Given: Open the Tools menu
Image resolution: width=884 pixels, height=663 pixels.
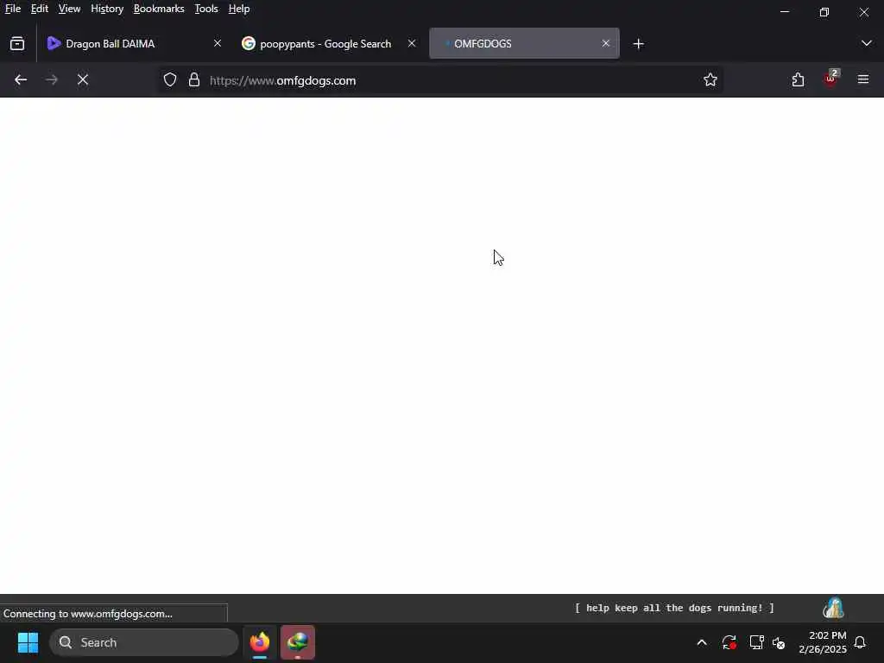Looking at the screenshot, I should pos(206,9).
